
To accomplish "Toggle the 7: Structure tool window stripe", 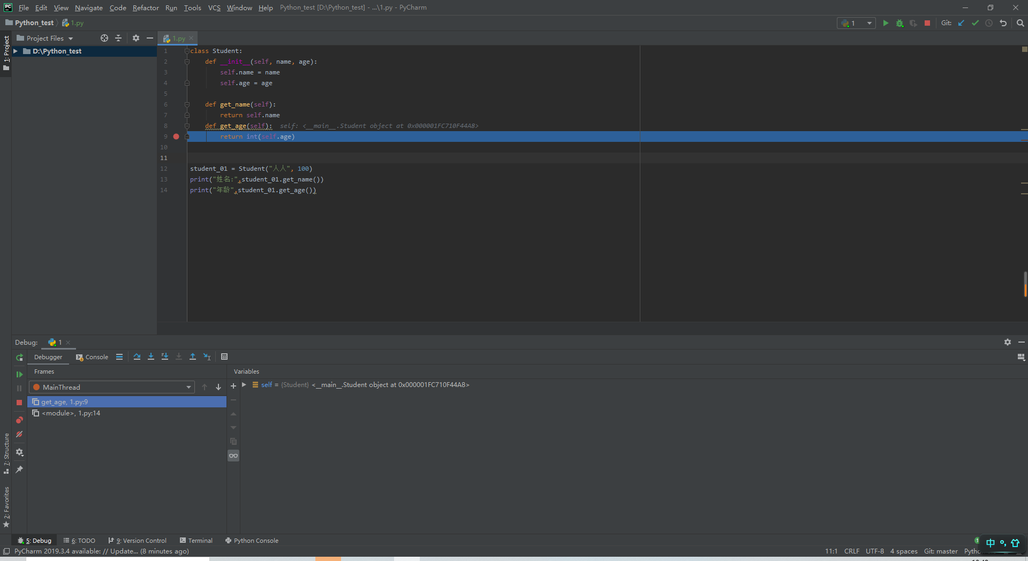I will click(x=6, y=453).
